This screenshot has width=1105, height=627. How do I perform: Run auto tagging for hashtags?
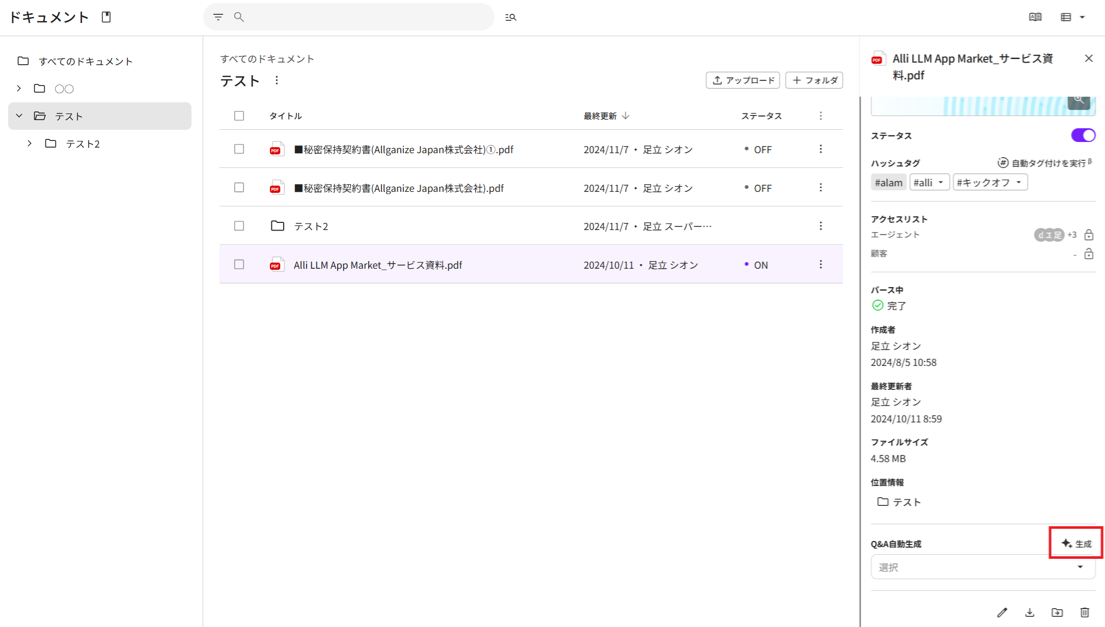[x=1044, y=163]
